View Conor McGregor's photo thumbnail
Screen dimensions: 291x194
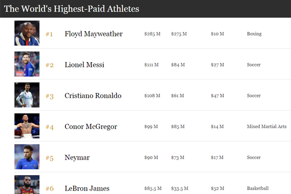[27, 126]
